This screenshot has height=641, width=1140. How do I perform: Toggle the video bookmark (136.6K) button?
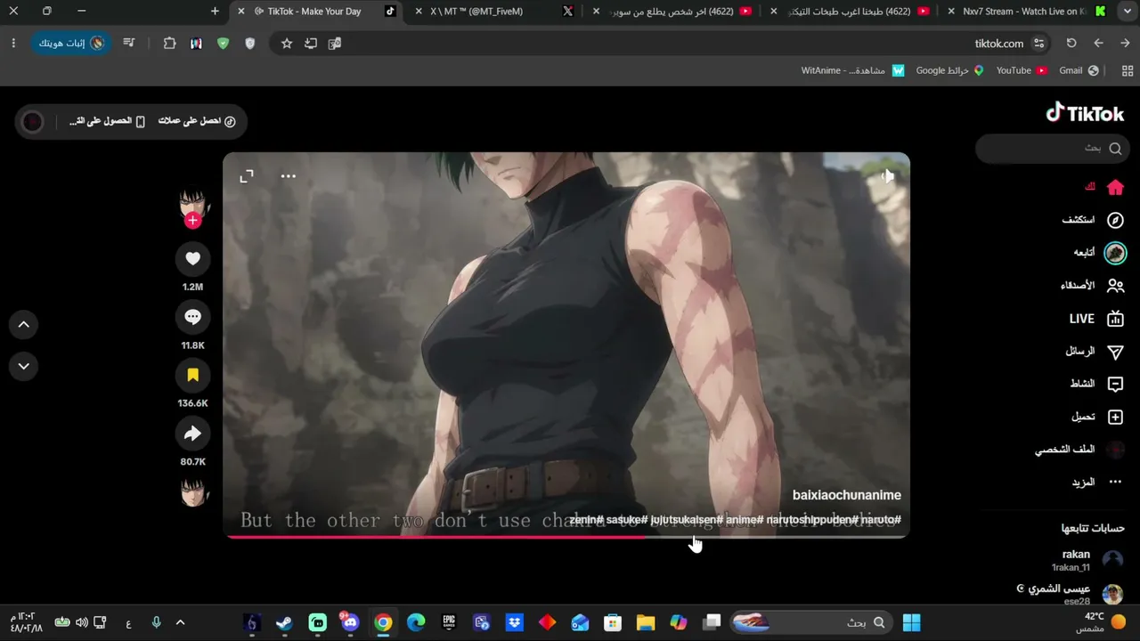click(x=192, y=376)
